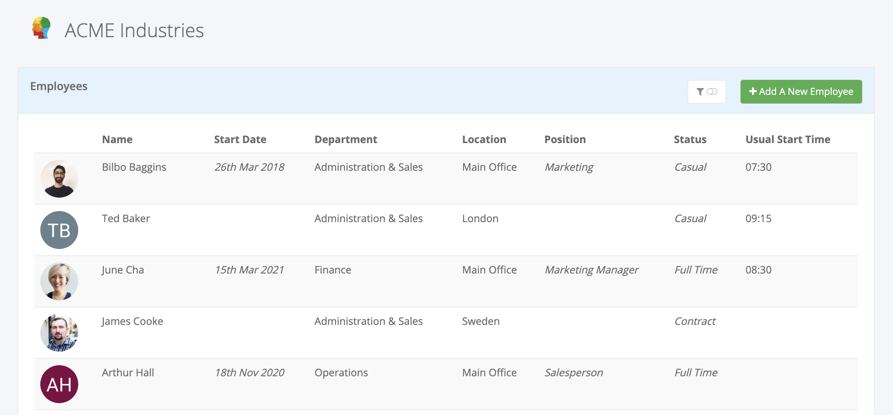Open the June Cha employee name
The width and height of the screenshot is (893, 415).
point(122,270)
